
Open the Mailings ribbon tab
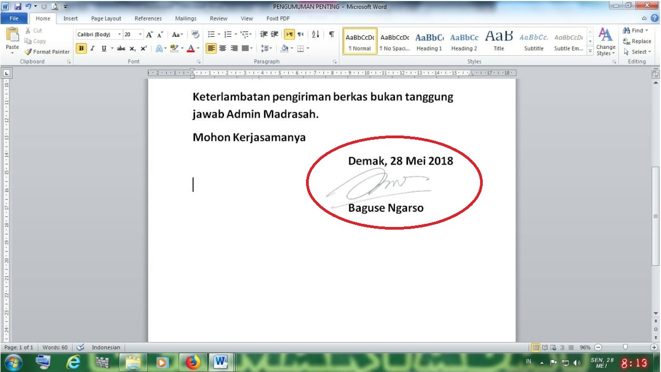pos(186,18)
